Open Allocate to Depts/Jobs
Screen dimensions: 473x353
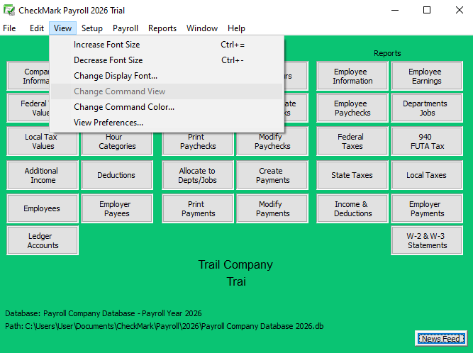(x=198, y=175)
